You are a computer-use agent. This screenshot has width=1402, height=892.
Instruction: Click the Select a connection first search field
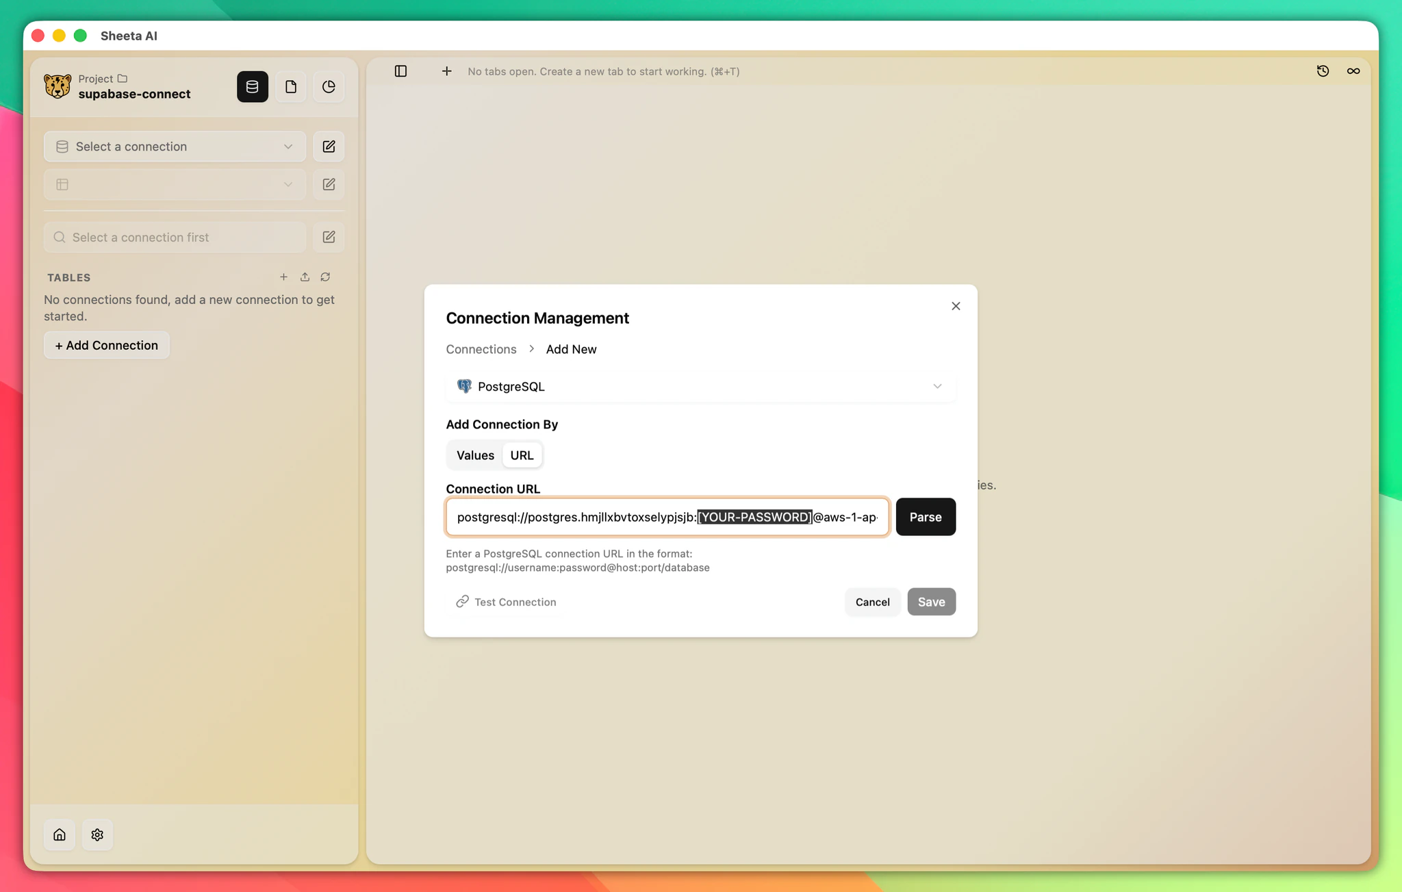pos(175,237)
